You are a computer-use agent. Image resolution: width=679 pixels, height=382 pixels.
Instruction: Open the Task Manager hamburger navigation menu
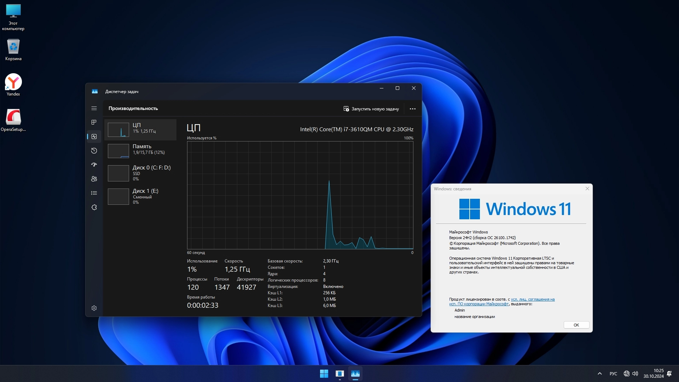click(x=94, y=108)
